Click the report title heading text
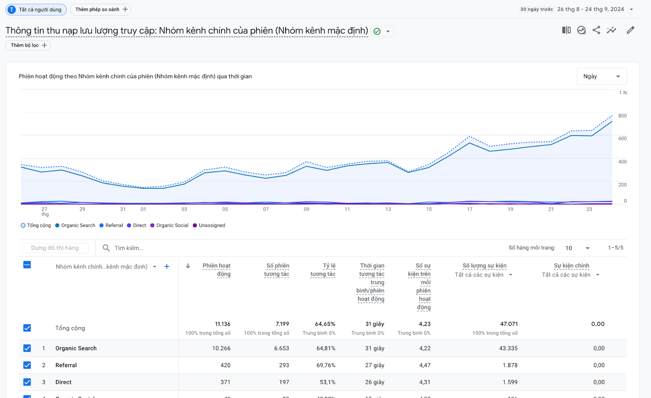This screenshot has height=398, width=651. [x=187, y=30]
